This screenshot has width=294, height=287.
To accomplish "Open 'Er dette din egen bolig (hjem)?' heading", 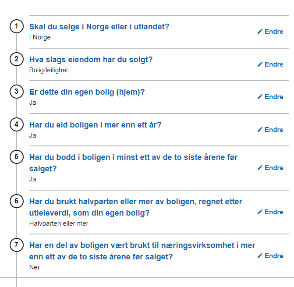I will tap(87, 92).
